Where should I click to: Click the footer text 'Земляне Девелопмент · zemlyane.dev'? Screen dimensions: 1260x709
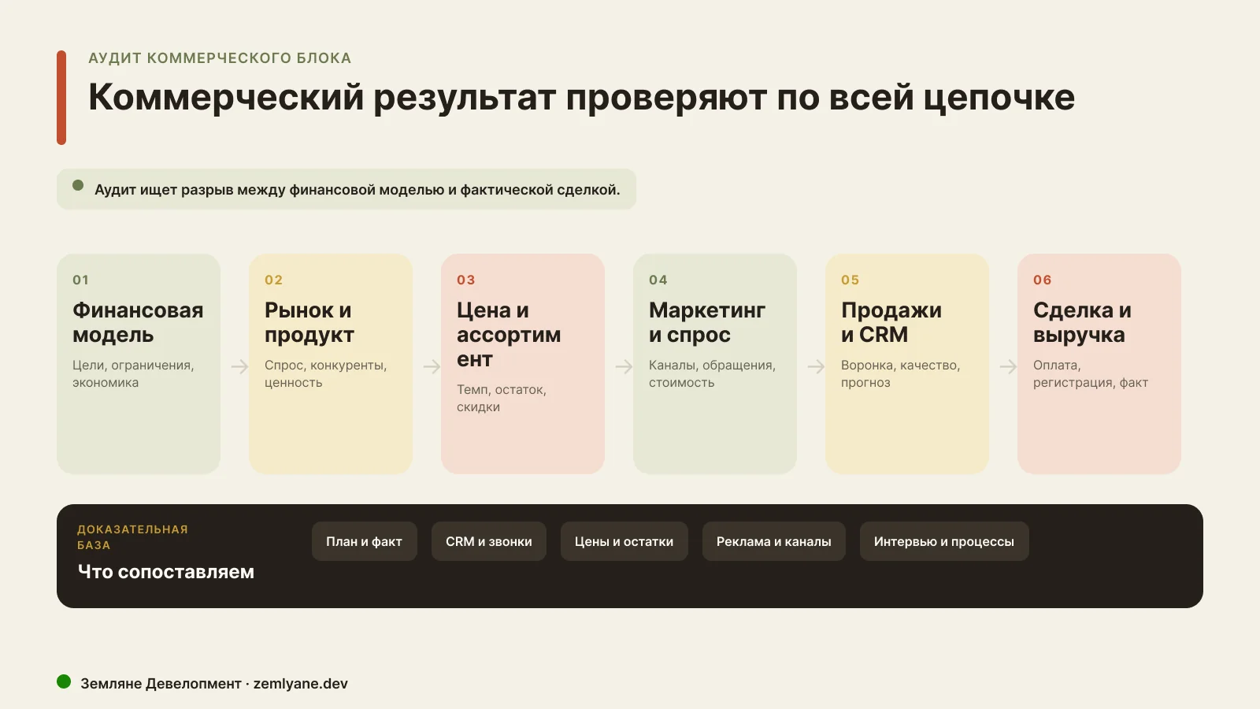(214, 684)
